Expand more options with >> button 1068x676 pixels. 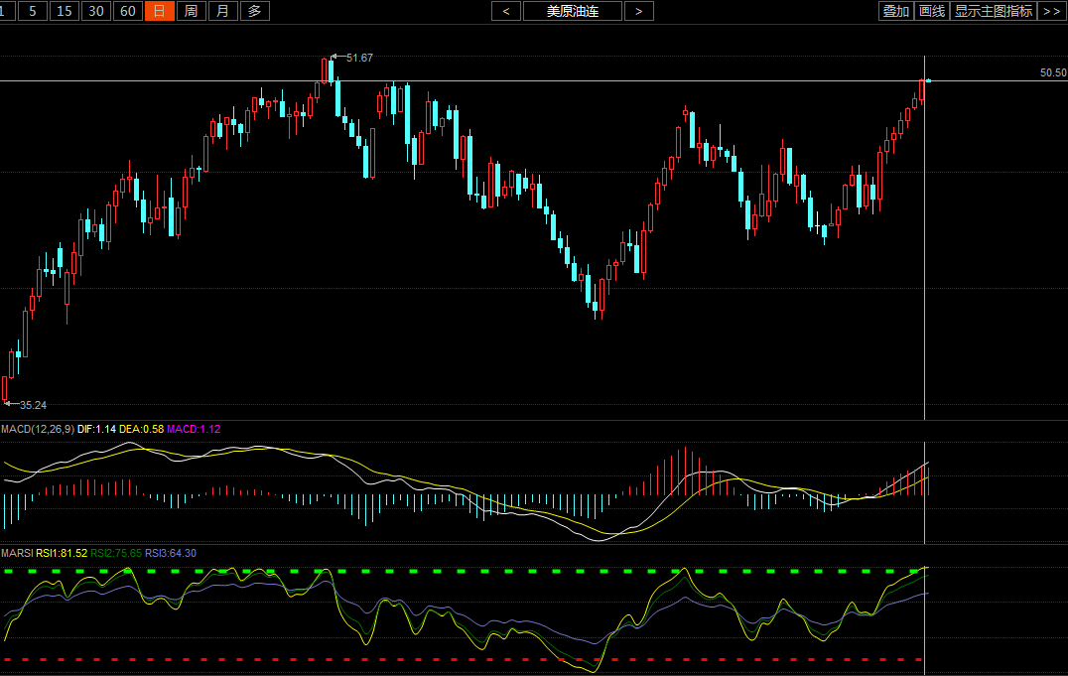point(1051,11)
